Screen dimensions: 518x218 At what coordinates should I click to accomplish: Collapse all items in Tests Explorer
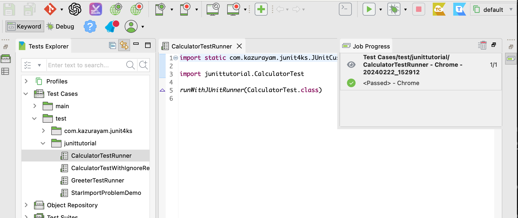pyautogui.click(x=113, y=45)
